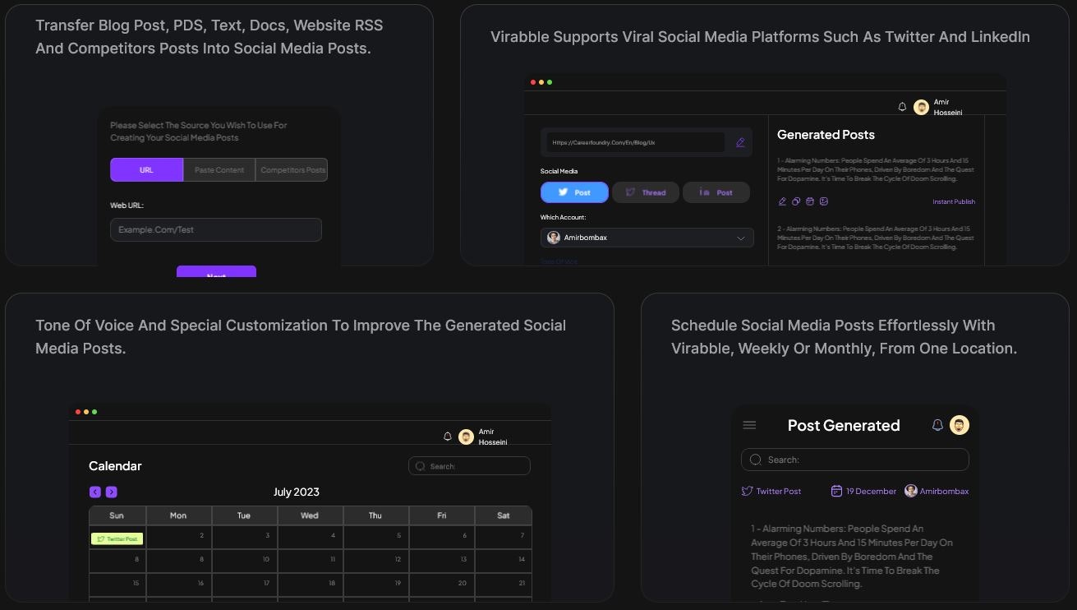Open hamburger menu in Post Generated screen
This screenshot has height=610, width=1077.
point(749,425)
